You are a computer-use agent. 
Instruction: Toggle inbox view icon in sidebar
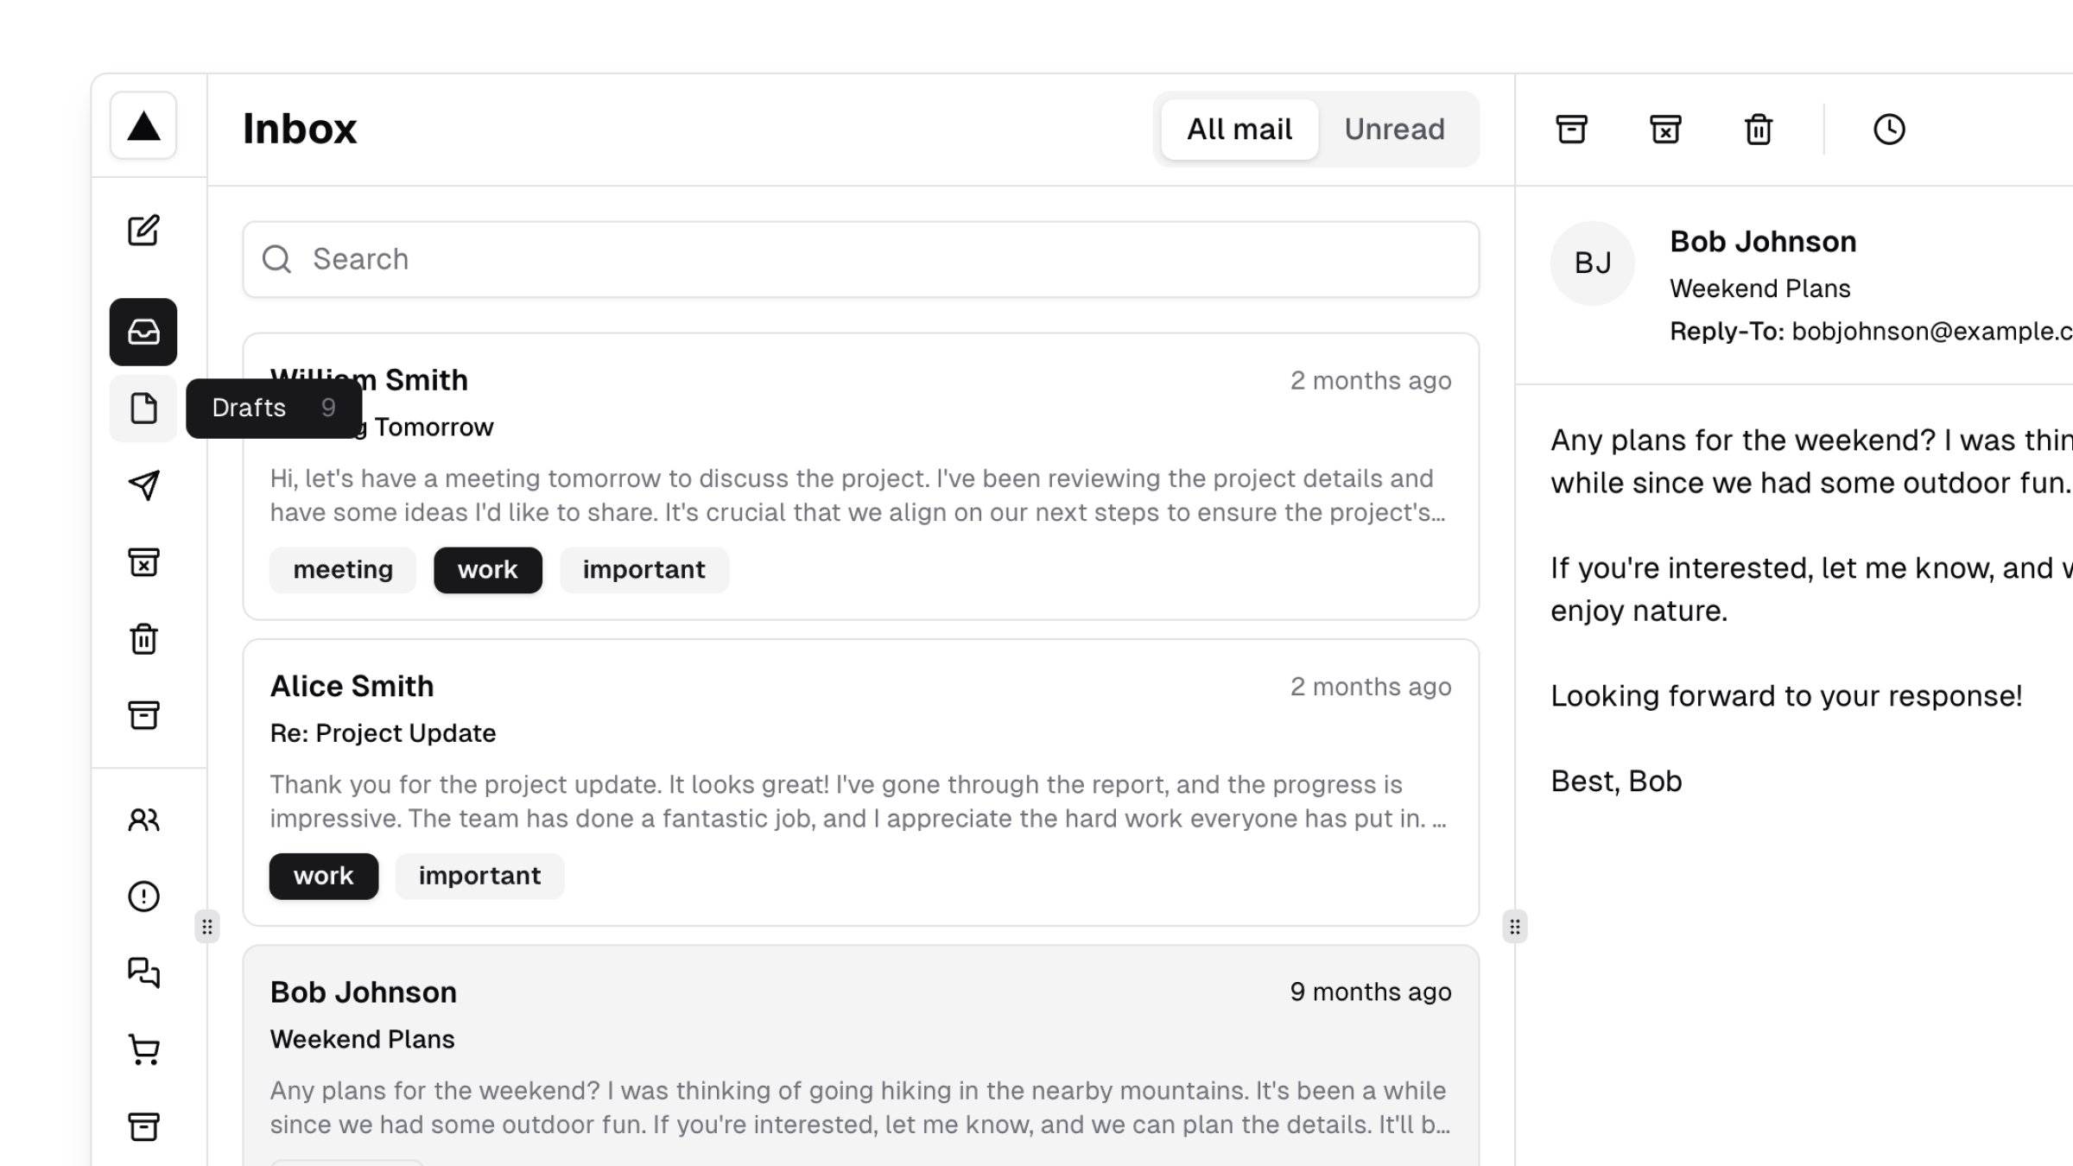[143, 332]
